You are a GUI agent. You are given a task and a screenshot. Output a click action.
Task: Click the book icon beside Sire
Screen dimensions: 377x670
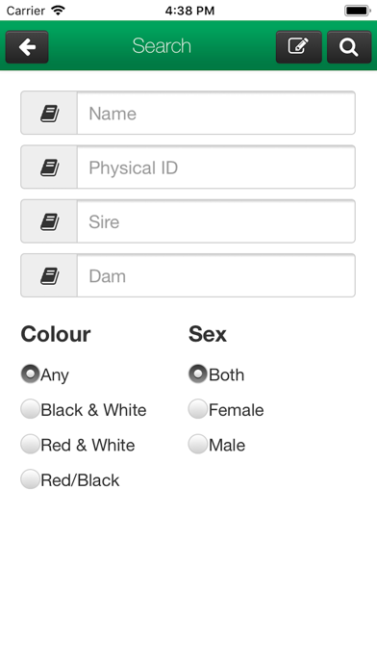(49, 221)
